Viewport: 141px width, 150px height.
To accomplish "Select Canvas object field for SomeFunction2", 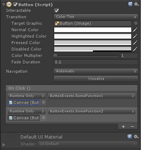I will click(24, 118).
